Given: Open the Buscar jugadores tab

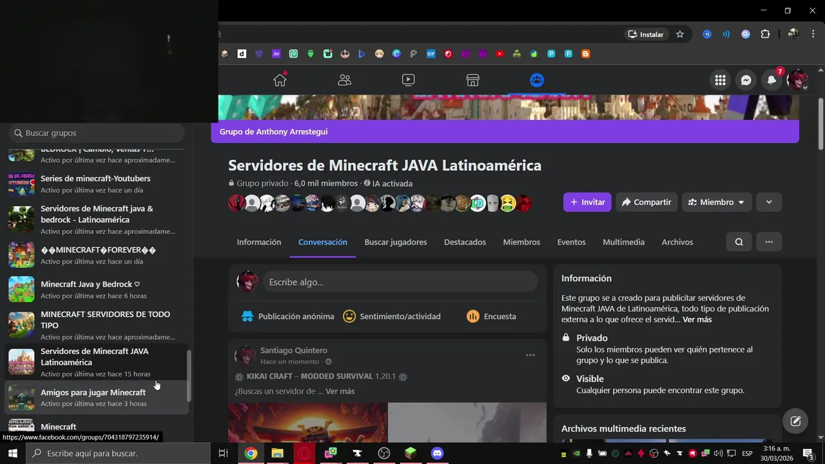Looking at the screenshot, I should (396, 242).
